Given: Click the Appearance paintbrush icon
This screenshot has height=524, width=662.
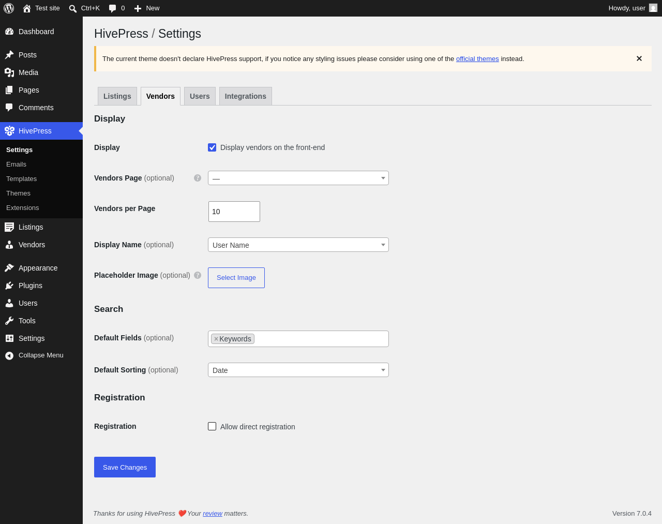Looking at the screenshot, I should pos(9,268).
